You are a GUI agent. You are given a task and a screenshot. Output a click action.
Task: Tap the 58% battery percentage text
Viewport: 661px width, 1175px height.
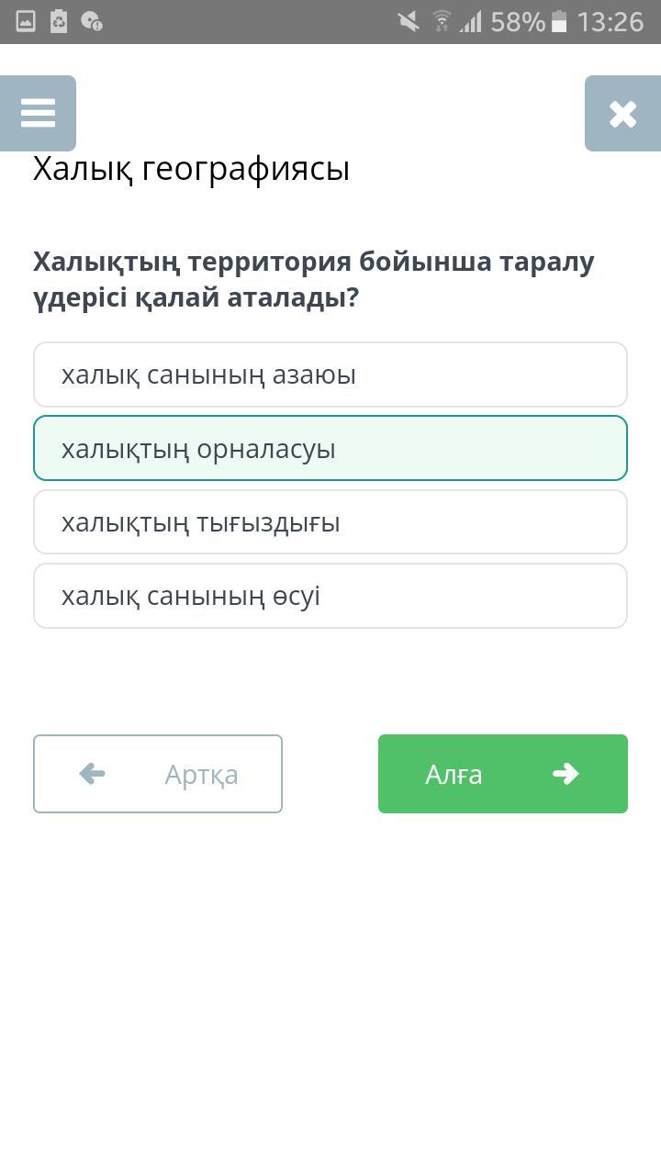click(x=518, y=21)
